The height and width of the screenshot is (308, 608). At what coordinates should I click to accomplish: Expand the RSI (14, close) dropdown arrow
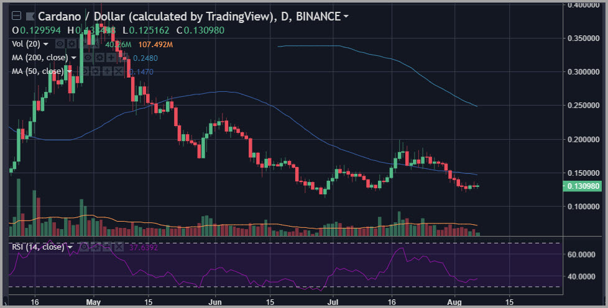70,247
